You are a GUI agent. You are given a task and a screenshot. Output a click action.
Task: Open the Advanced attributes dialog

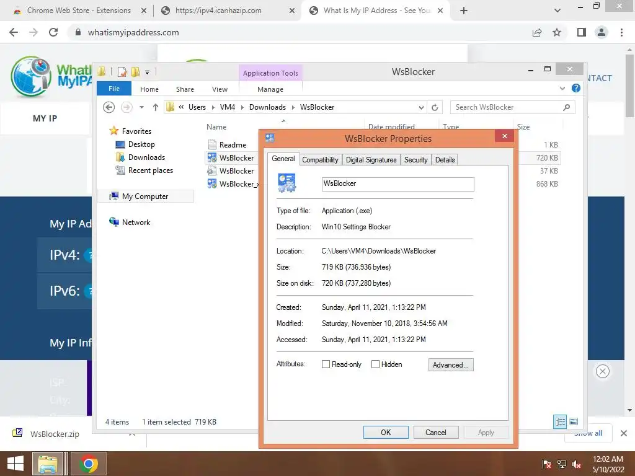point(451,364)
